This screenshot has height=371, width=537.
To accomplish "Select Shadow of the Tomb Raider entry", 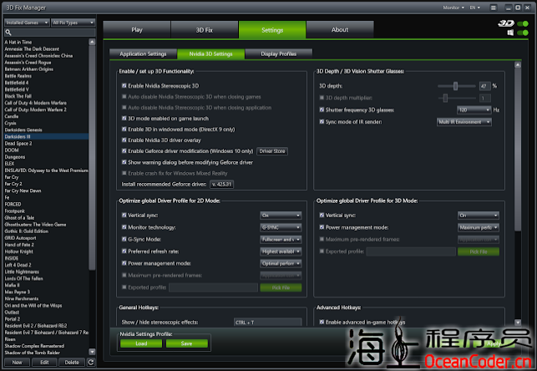I will 46,353.
